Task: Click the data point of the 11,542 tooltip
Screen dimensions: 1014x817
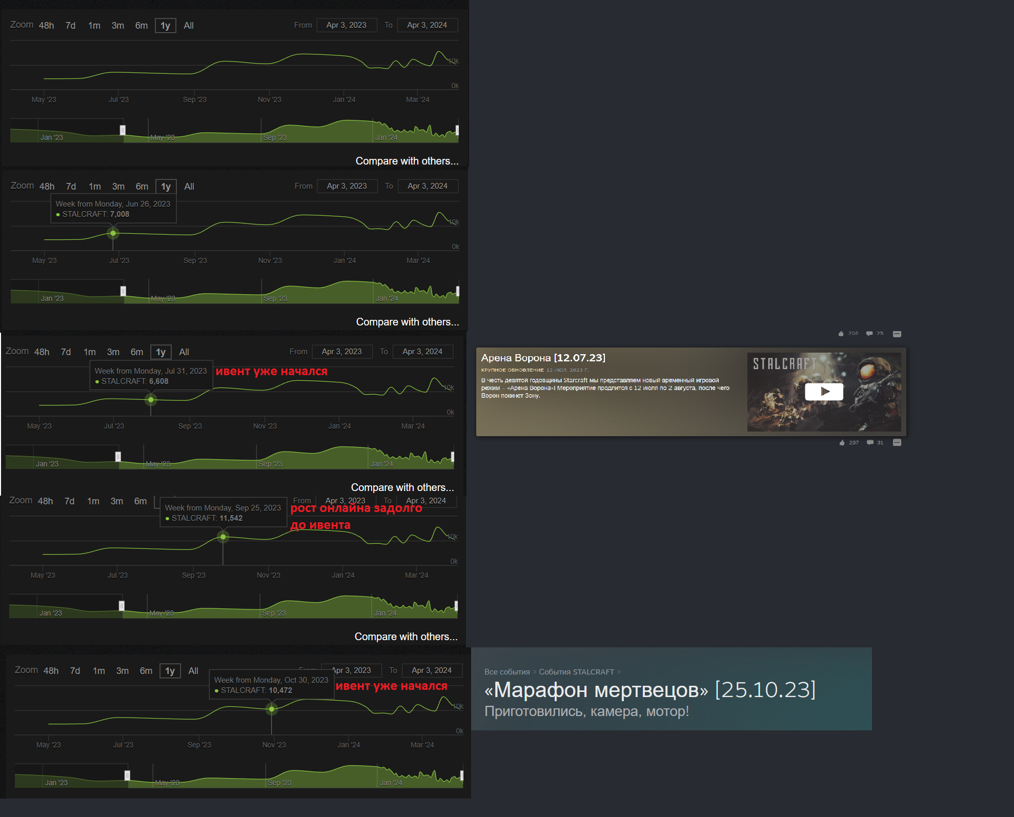Action: click(x=223, y=537)
